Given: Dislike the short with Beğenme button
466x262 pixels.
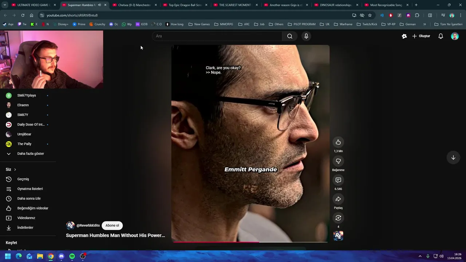Looking at the screenshot, I should pyautogui.click(x=338, y=161).
